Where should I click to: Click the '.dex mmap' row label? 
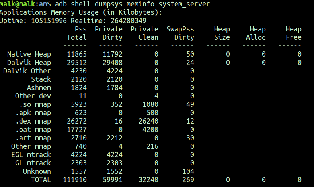click(33, 121)
